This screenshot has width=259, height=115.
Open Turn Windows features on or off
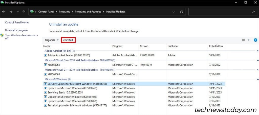pyautogui.click(x=22, y=37)
